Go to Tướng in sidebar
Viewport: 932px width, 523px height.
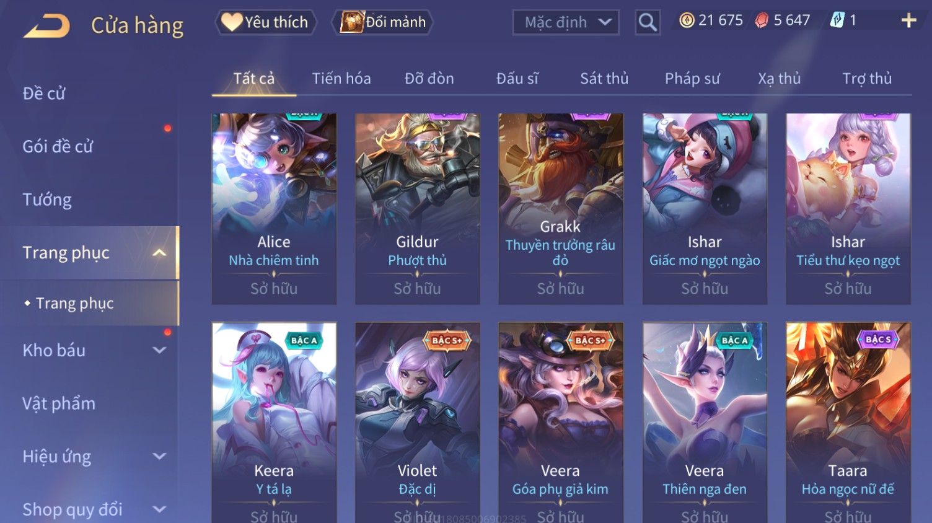[x=47, y=200]
